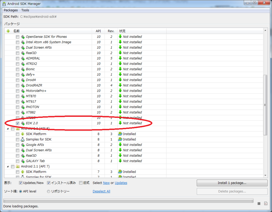Open the log window icon at bottom right

(266, 203)
